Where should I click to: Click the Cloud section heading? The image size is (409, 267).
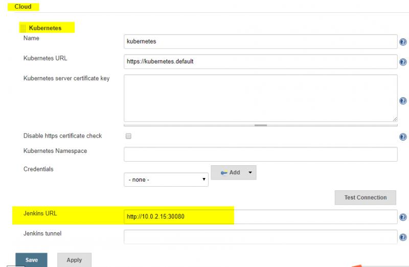(23, 7)
